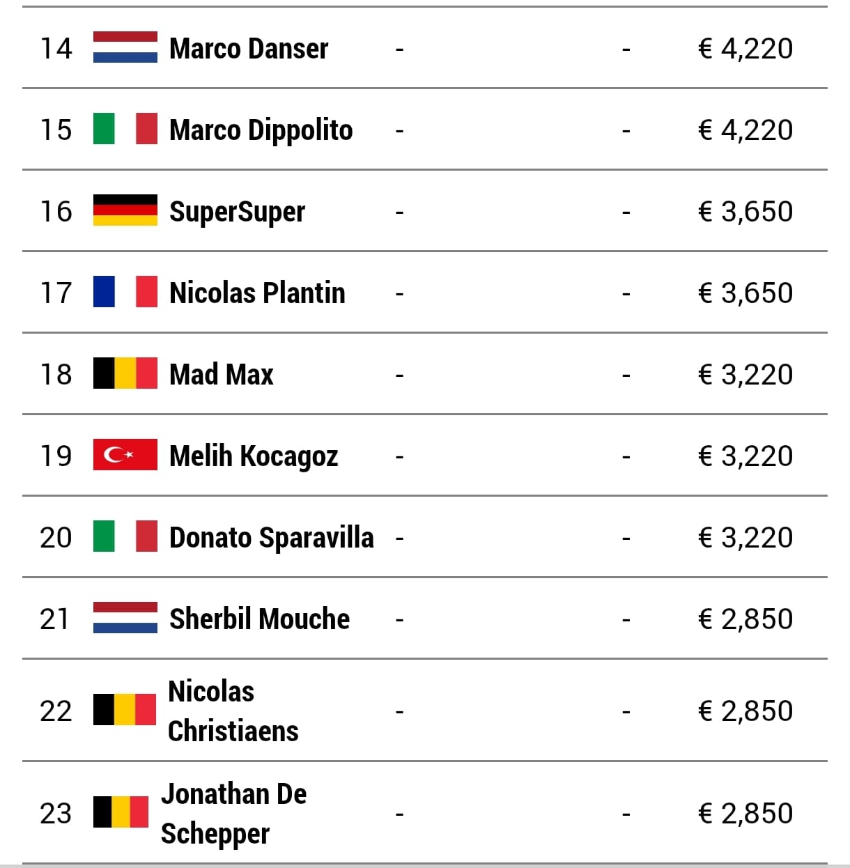Viewport: 850px width, 868px height.
Task: Select the Mad Max player name
Action: coord(222,375)
